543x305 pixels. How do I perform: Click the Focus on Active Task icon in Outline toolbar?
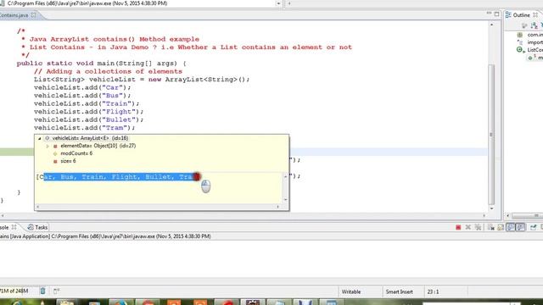[524, 25]
